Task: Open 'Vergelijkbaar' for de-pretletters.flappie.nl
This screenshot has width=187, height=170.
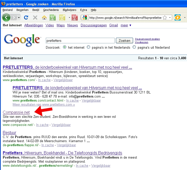Action: (66, 145)
